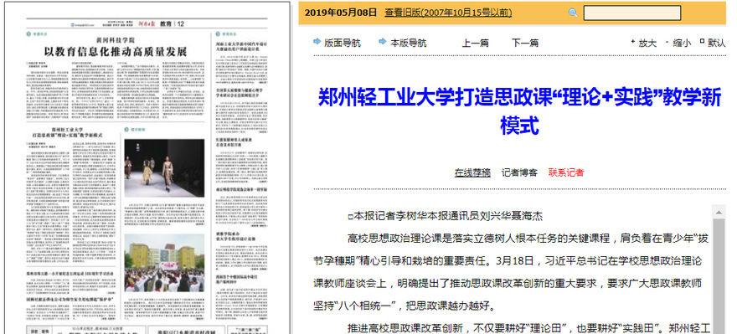Go to next article 下一篇
The image size is (737, 334).
point(525,44)
